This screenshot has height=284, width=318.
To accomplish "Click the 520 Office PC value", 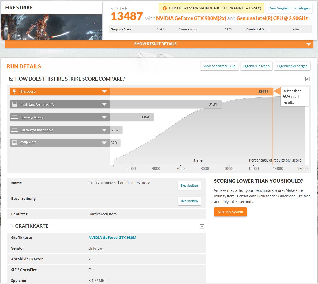I will (x=114, y=143).
